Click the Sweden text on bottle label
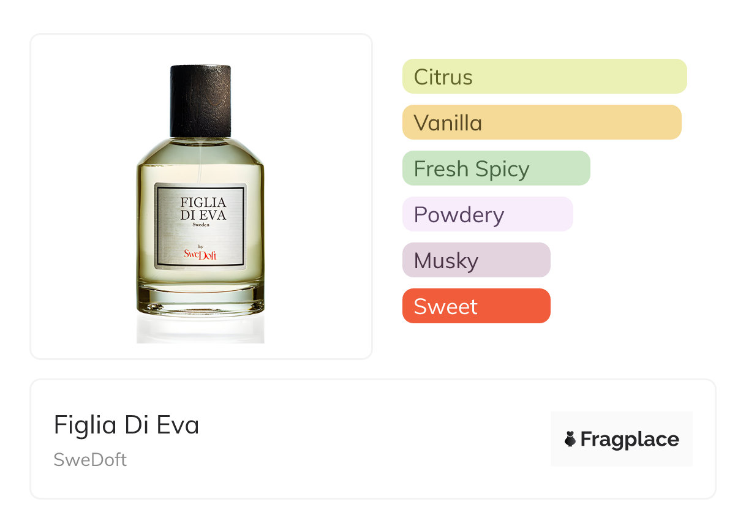 200,225
